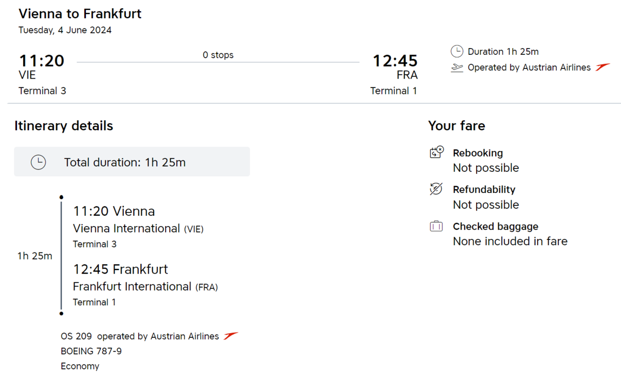Screen dimensions: 621x390
Task: Click the OS 209 flight number
Action: (76, 336)
